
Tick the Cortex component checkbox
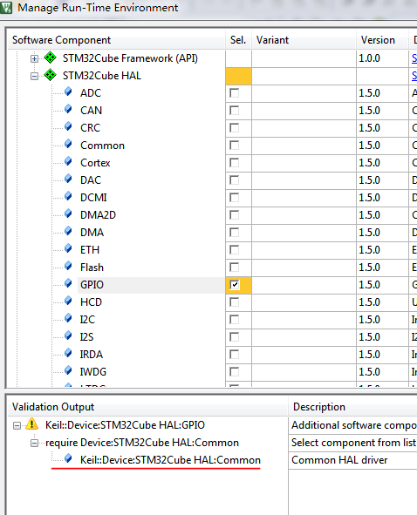coord(235,163)
